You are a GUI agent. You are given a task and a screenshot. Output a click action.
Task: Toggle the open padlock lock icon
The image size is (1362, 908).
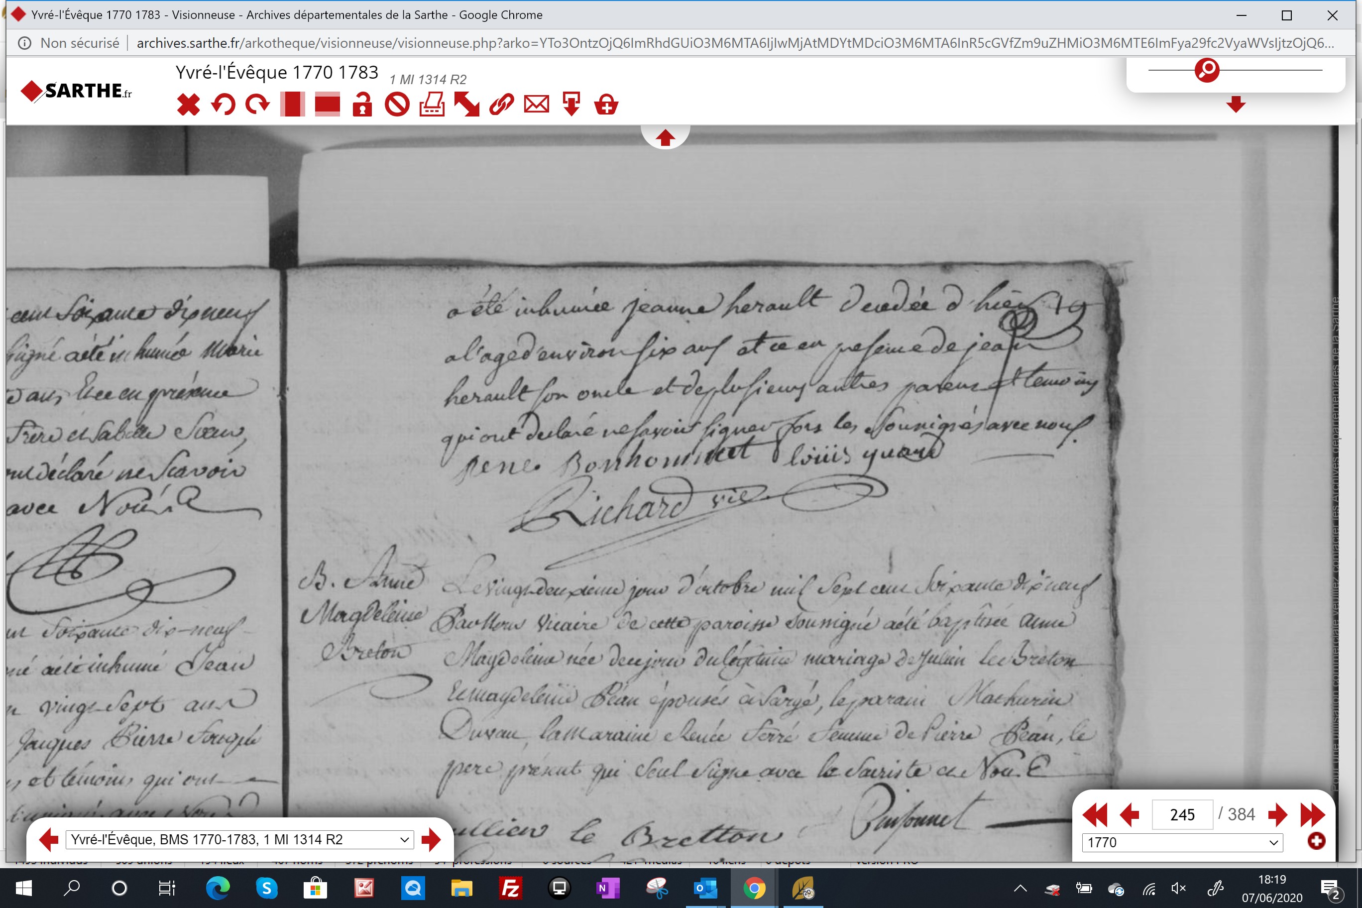(x=362, y=105)
